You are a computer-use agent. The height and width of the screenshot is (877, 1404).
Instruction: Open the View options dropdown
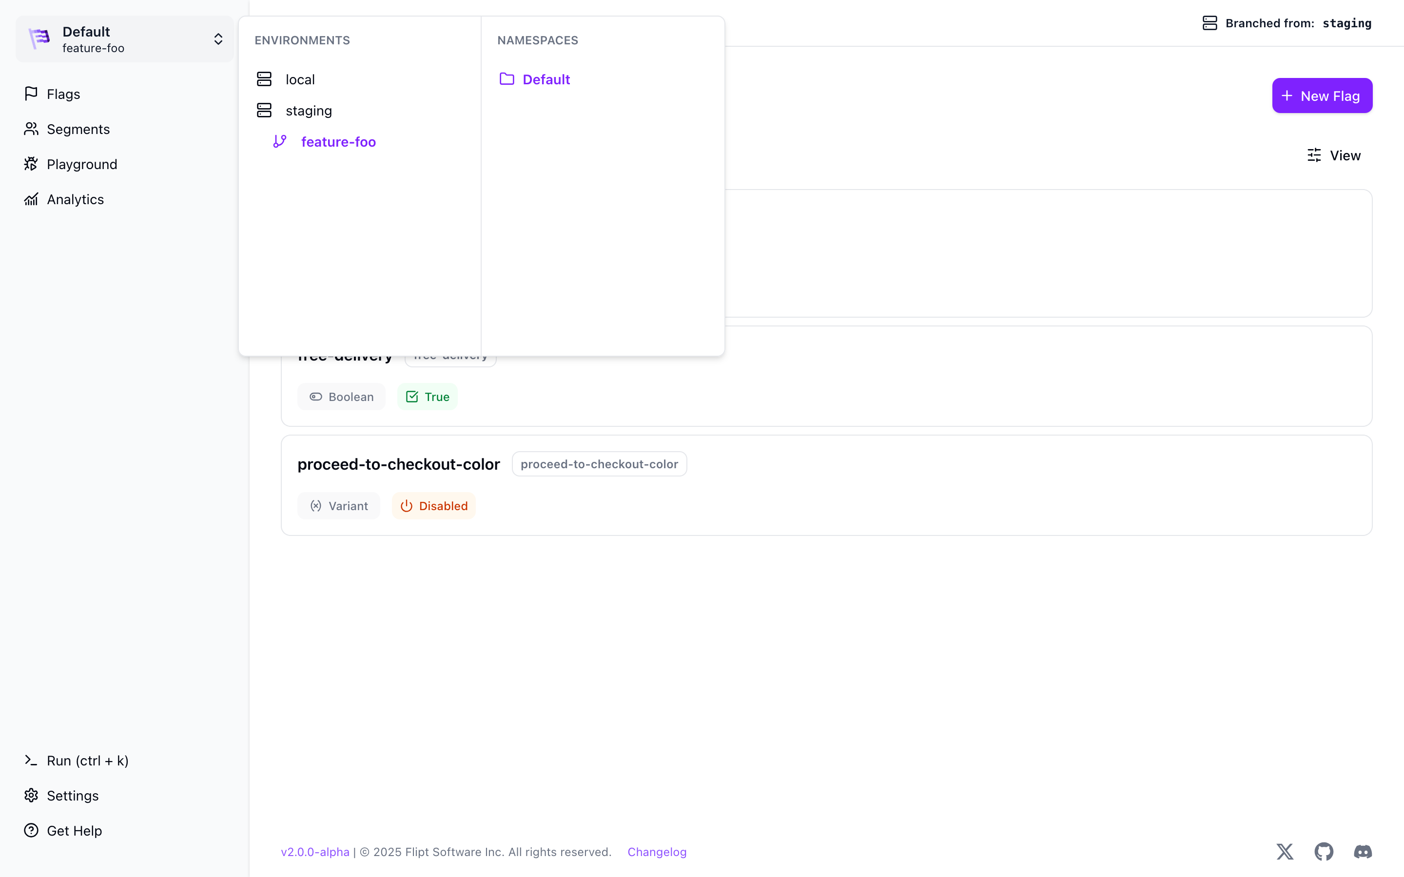(x=1334, y=155)
